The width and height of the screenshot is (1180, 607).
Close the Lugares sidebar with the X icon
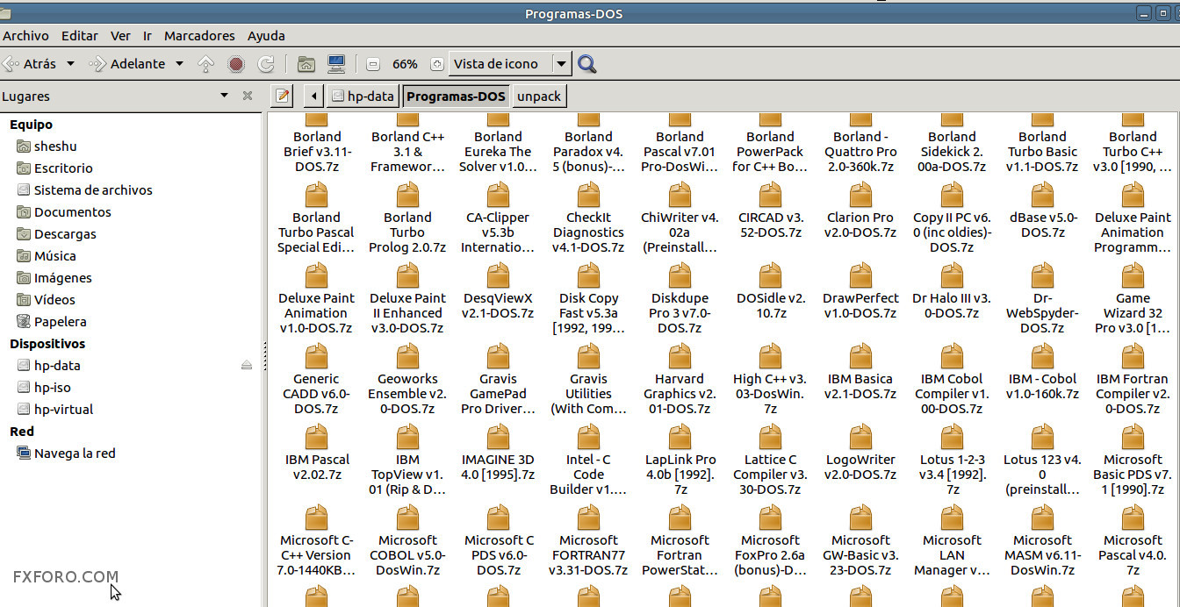247,96
